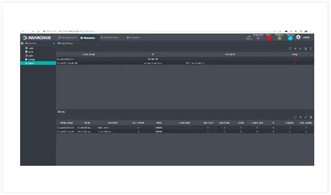Click the Status column header in Library table
The image size is (331, 195).
(159, 123)
